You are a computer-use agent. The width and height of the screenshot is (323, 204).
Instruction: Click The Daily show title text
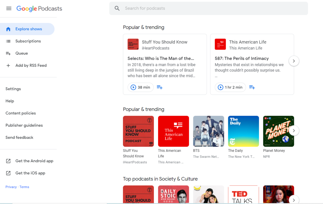tap(235, 151)
